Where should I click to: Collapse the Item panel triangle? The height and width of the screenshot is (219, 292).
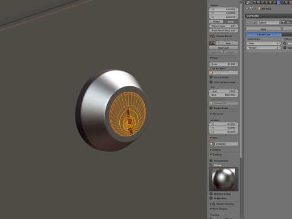click(x=211, y=138)
